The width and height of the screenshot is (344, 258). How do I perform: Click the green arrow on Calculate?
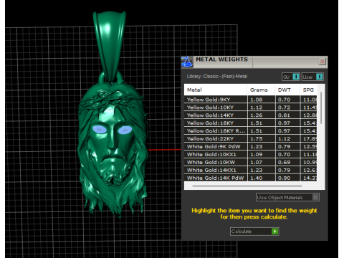[275, 231]
